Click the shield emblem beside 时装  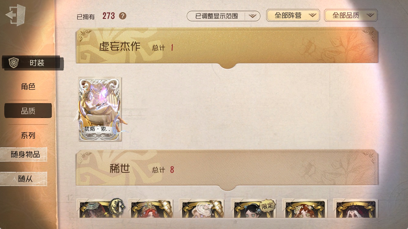coord(13,63)
